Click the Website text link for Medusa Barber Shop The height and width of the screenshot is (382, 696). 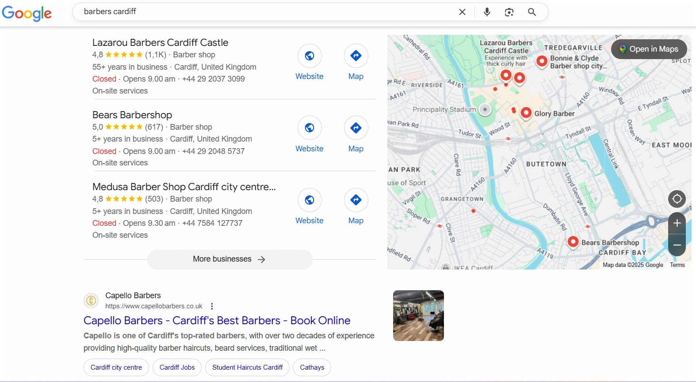coord(310,221)
